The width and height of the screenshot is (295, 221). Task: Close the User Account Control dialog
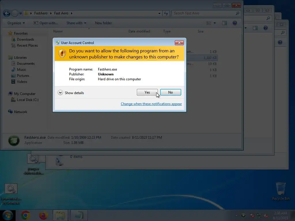click(179, 43)
